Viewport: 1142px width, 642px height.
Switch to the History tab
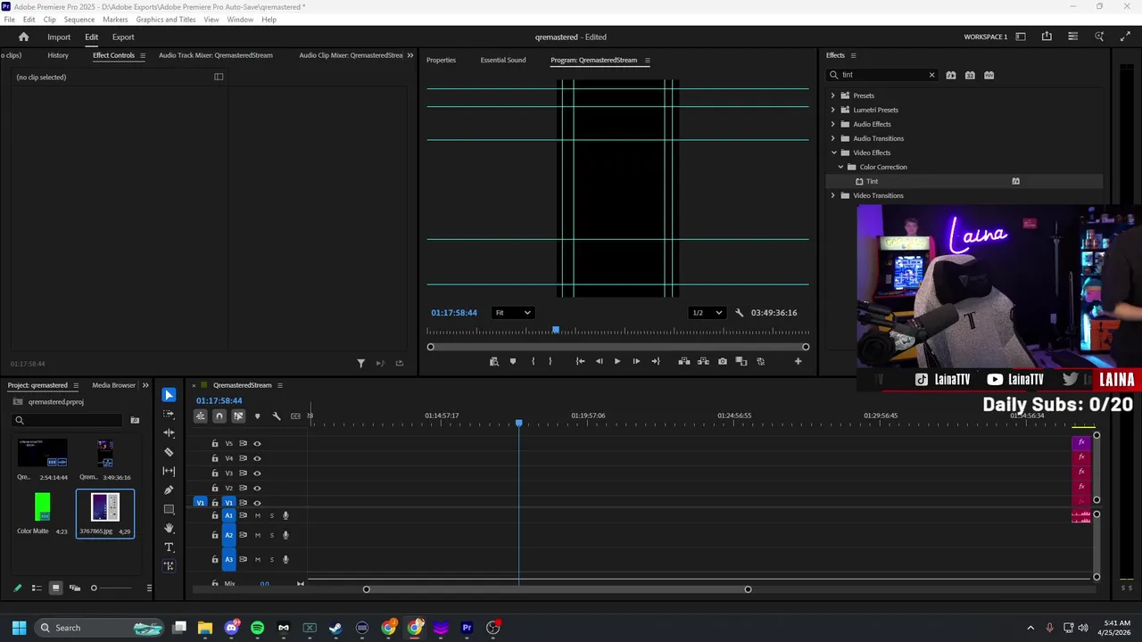coord(58,55)
